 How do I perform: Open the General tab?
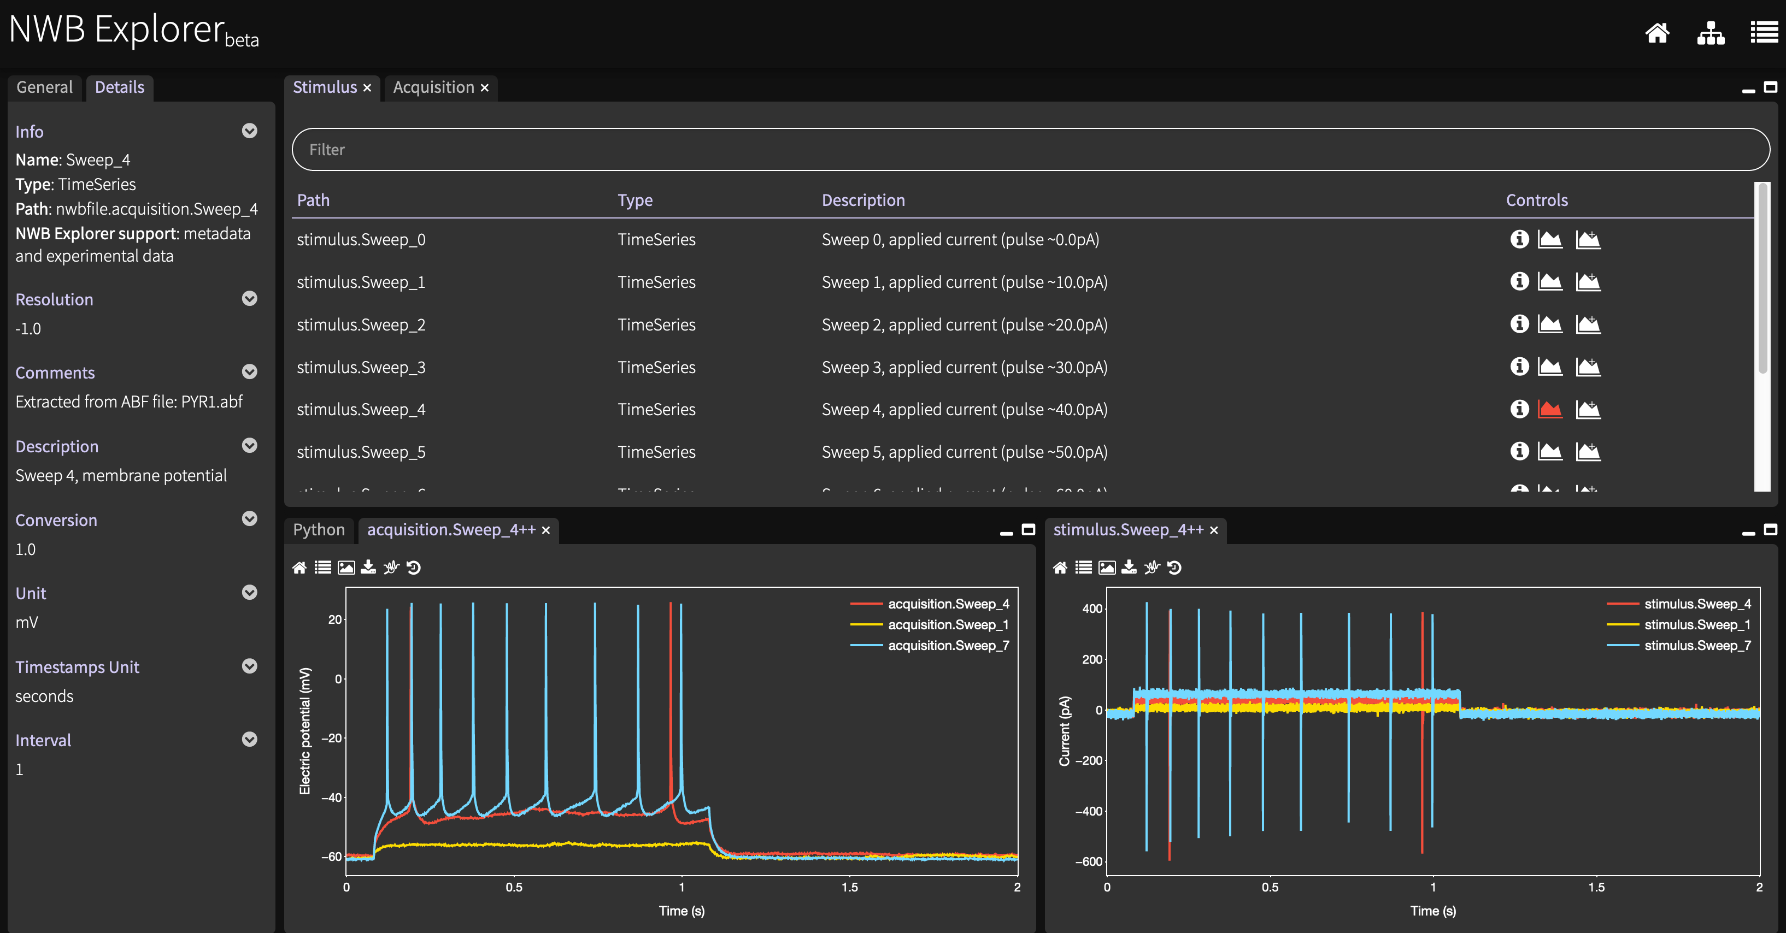pos(44,87)
